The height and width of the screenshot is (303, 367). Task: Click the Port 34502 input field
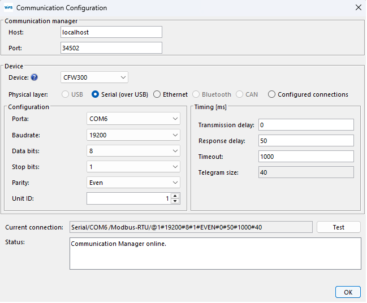click(x=111, y=48)
